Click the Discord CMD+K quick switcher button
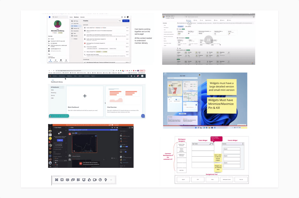This screenshot has height=198, width=299. coord(60,140)
